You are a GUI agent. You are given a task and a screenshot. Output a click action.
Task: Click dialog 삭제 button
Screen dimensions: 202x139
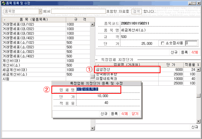coord(125,114)
